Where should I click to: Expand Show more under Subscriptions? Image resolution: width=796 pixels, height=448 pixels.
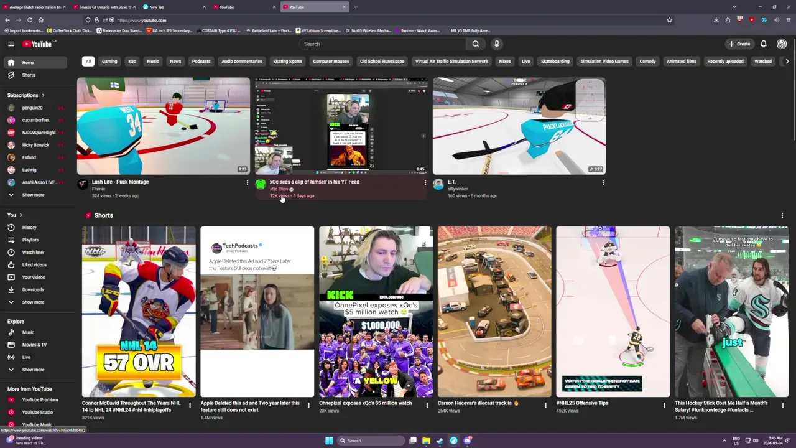[36, 195]
